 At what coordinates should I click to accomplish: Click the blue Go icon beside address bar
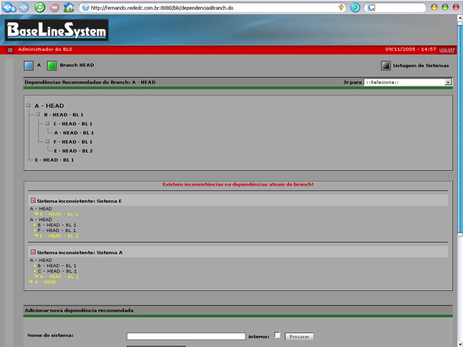pyautogui.click(x=355, y=8)
